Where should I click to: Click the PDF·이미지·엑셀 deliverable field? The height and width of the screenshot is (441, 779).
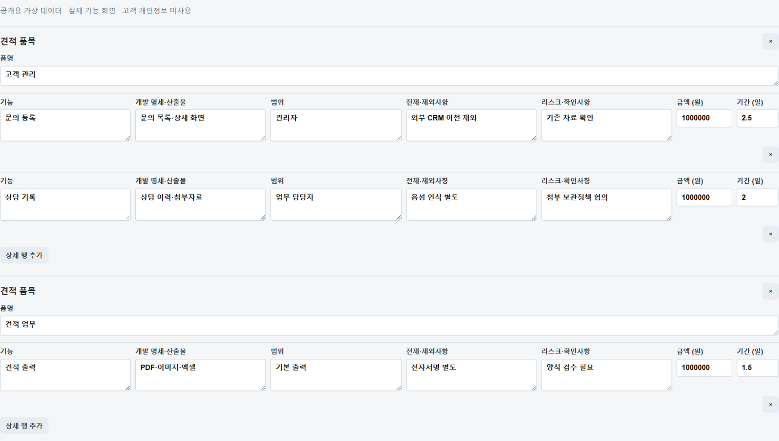tap(201, 375)
